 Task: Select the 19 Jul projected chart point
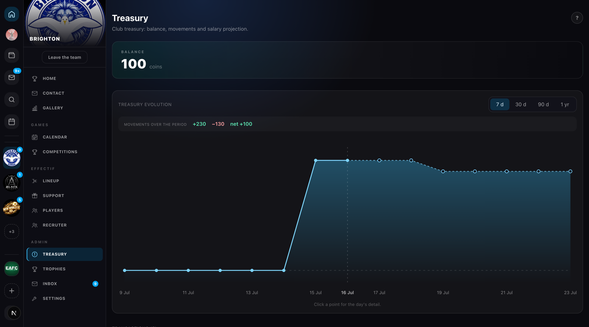(x=443, y=171)
